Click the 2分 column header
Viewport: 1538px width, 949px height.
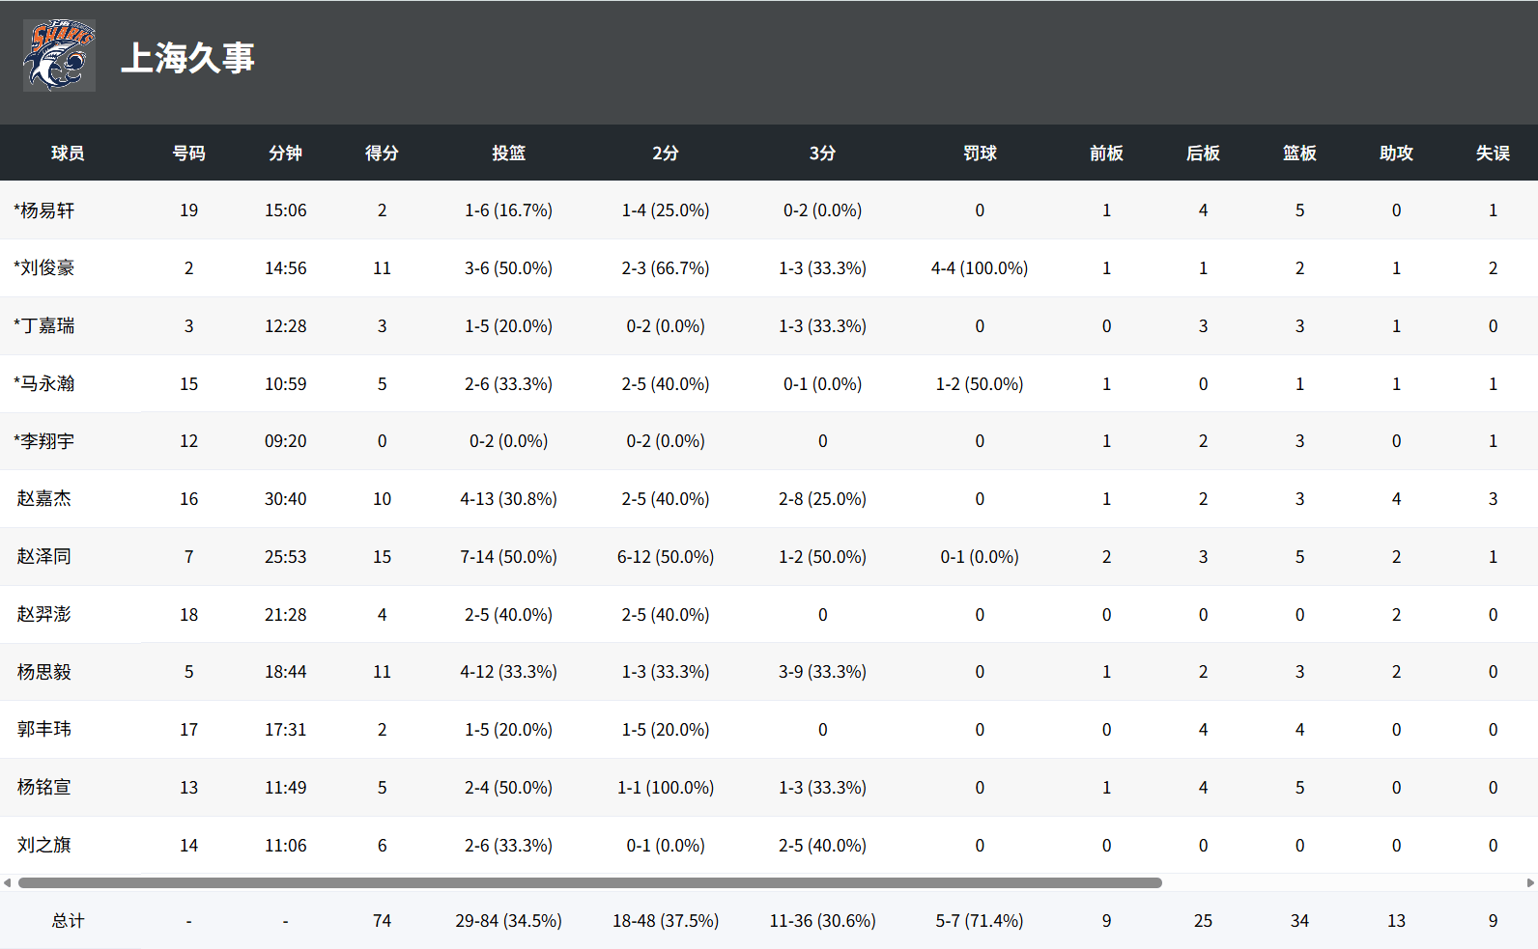pos(666,154)
